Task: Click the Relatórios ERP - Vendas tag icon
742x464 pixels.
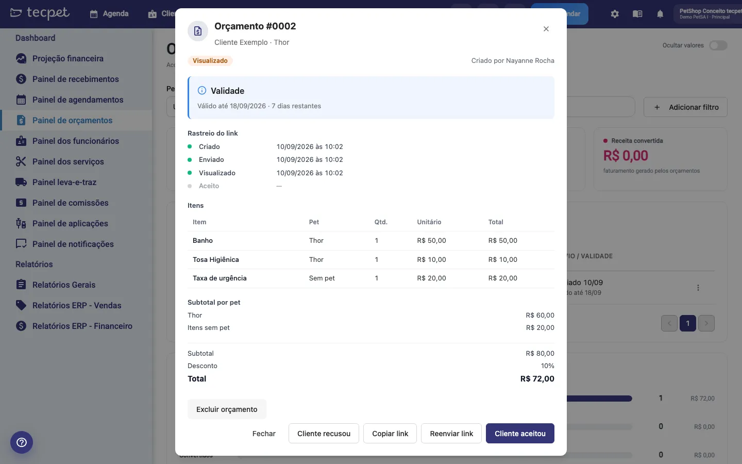Action: click(21, 305)
